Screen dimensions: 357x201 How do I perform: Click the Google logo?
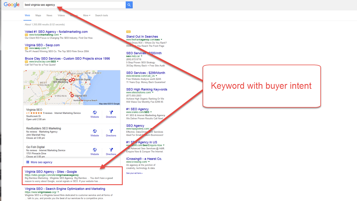[x=12, y=5]
